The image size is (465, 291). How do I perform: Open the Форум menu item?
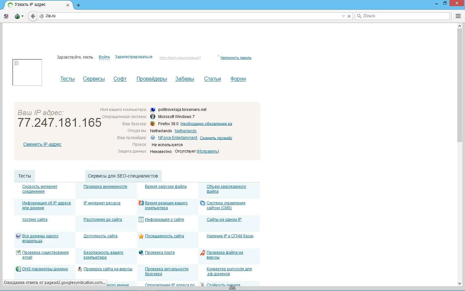238,79
